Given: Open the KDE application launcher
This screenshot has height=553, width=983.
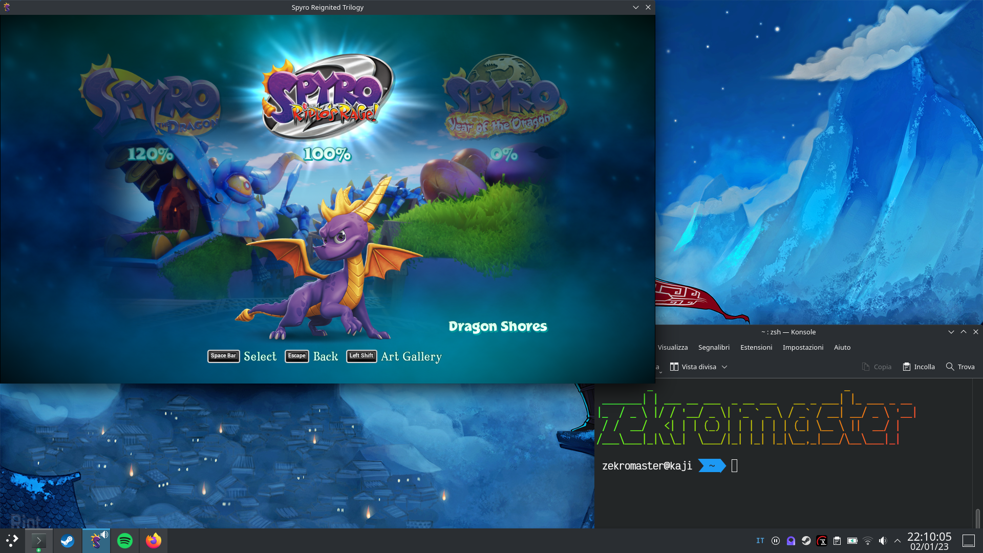Looking at the screenshot, I should click(x=12, y=541).
